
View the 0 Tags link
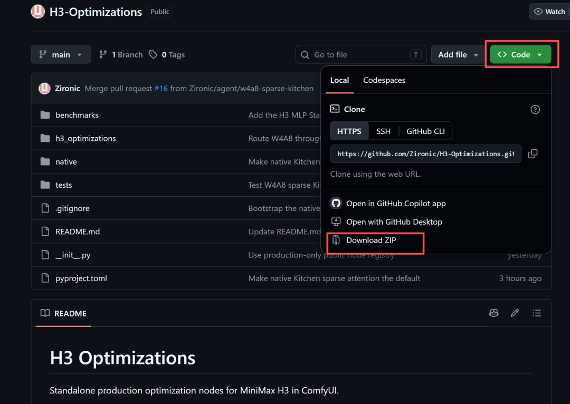coord(167,54)
